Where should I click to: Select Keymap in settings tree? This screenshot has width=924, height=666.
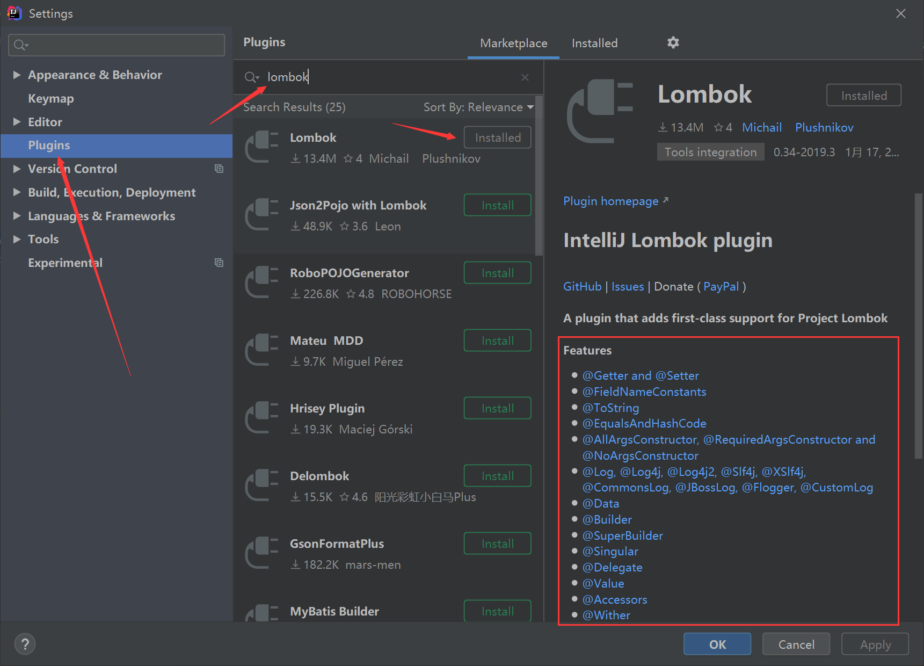tap(51, 98)
